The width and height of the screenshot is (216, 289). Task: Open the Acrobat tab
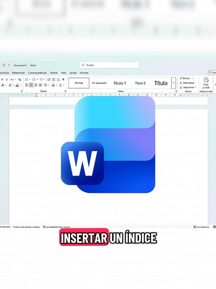click(x=84, y=73)
